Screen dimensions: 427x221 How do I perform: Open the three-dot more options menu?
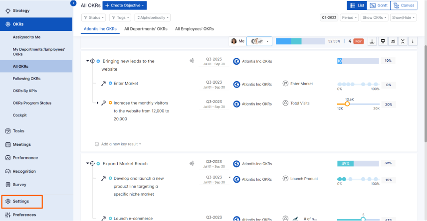(x=413, y=41)
